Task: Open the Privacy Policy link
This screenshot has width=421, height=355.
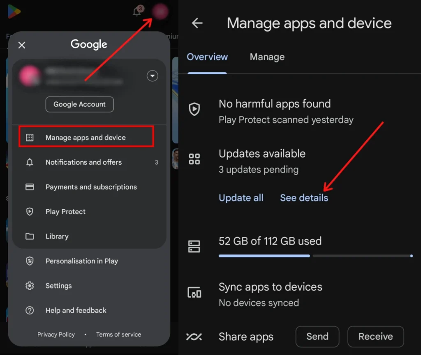Action: click(56, 334)
